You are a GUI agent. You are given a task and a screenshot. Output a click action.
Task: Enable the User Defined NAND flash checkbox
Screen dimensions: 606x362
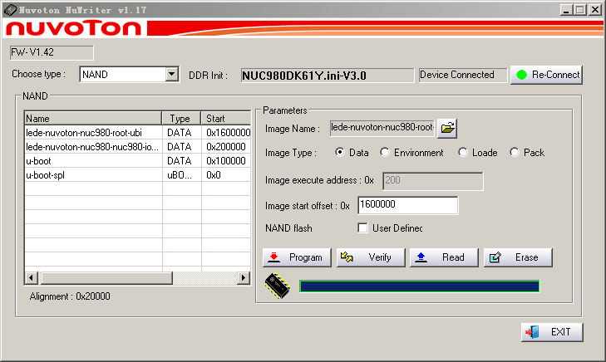[362, 228]
